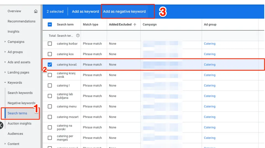Image resolution: width=265 pixels, height=148 pixels.
Task: Sort by Search term column header
Action: point(65,25)
